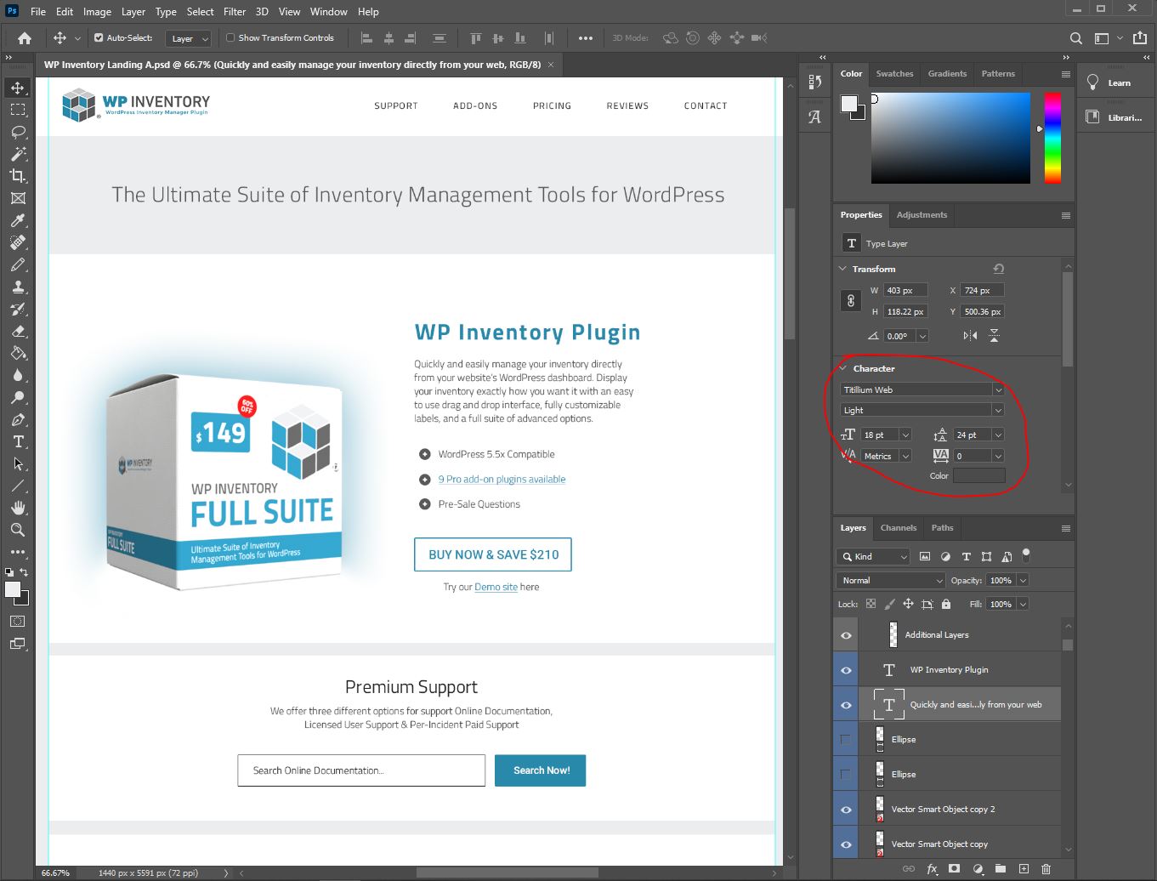Show the first Ellipse layer
The height and width of the screenshot is (881, 1157).
tap(846, 740)
